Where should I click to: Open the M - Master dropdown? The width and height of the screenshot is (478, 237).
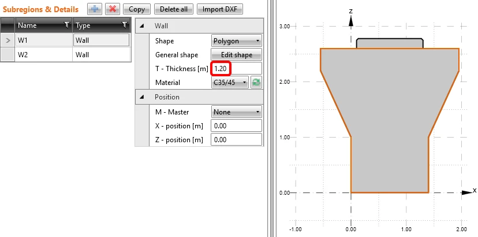(x=236, y=112)
